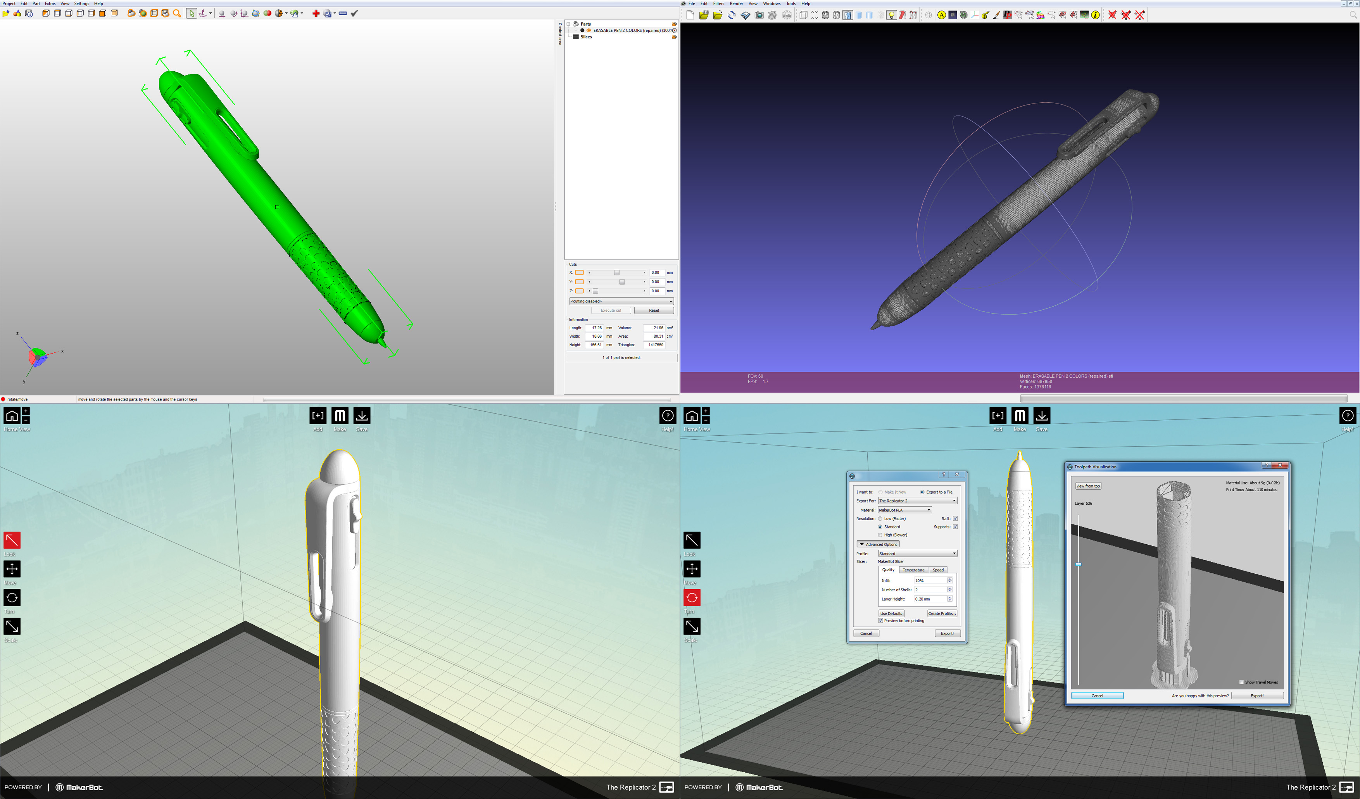
Task: Open the Make dialog in MakerWare
Action: 340,416
